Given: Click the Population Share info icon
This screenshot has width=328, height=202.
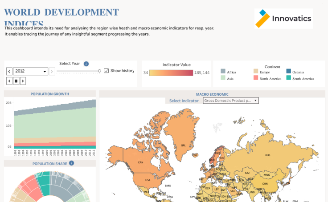Looking at the screenshot, I should (x=71, y=163).
